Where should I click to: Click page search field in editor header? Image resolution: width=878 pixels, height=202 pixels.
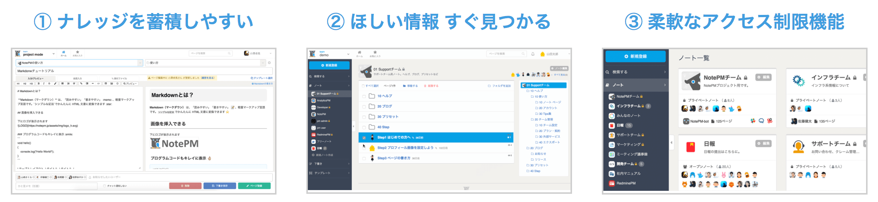pos(210,53)
